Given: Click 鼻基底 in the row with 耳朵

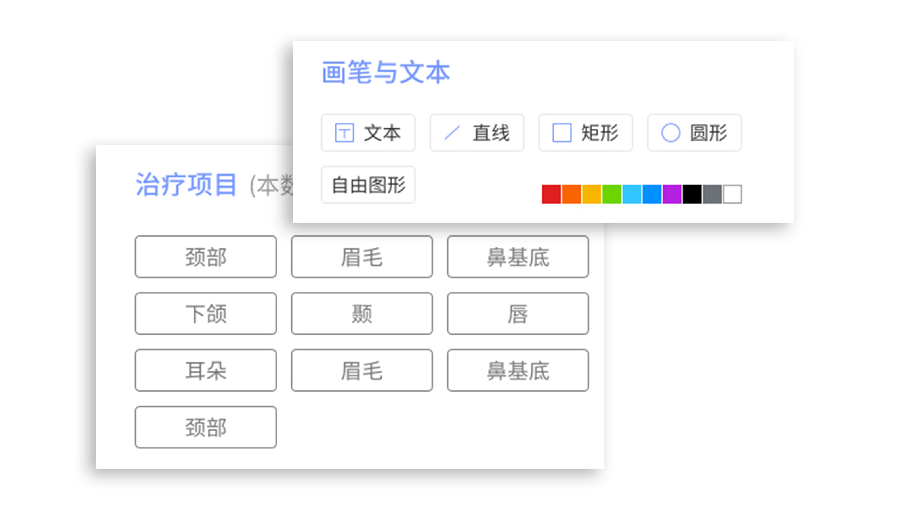Looking at the screenshot, I should tap(518, 370).
